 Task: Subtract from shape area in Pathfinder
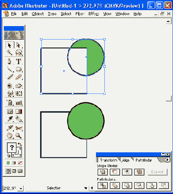115,172
